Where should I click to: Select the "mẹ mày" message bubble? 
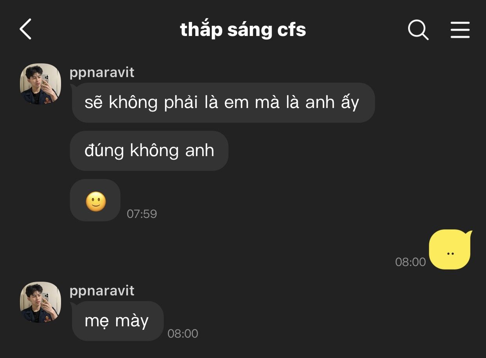[117, 321]
